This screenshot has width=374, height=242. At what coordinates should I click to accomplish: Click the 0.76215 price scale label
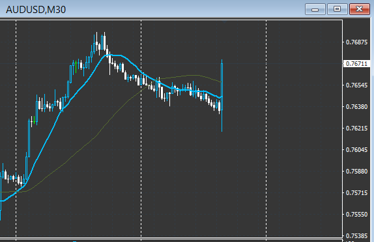[x=356, y=129]
